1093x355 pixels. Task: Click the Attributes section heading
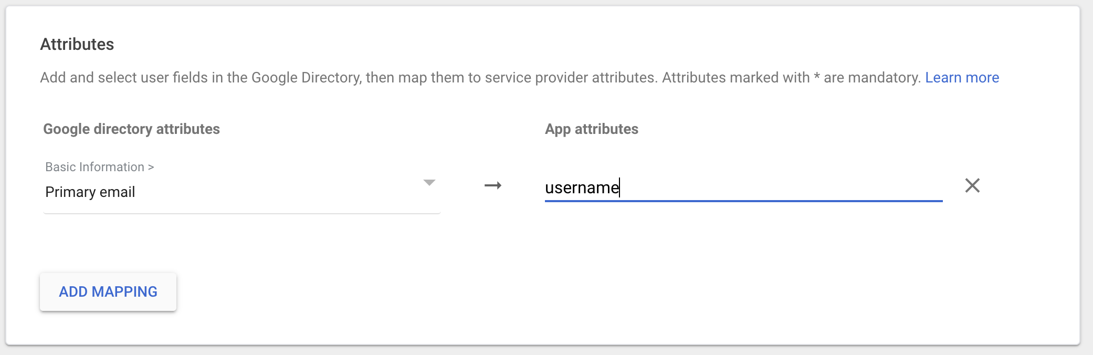(x=77, y=44)
